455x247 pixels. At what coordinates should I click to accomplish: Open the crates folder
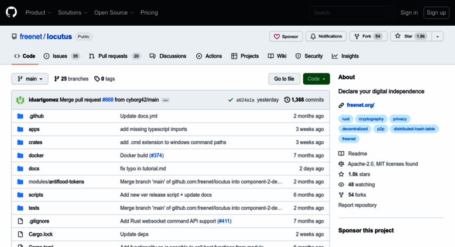(x=35, y=142)
